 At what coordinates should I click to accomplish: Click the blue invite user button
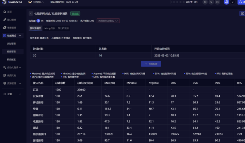point(241,2)
